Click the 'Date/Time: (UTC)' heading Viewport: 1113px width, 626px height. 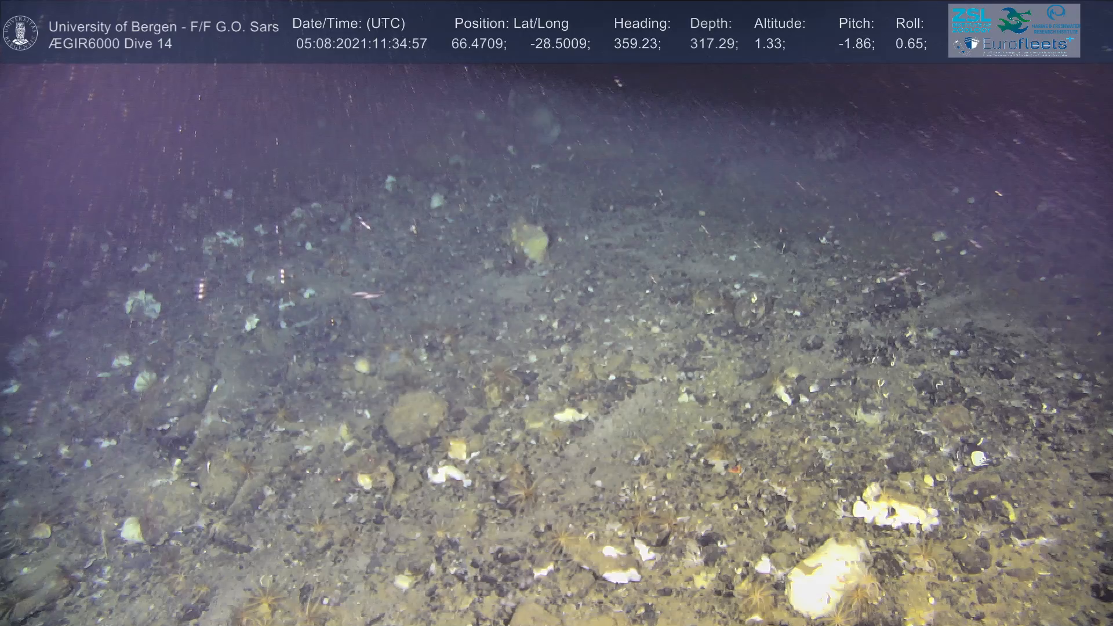pyautogui.click(x=348, y=24)
